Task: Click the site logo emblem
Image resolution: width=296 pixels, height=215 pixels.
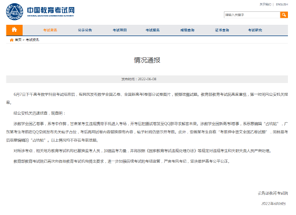Action: tap(15, 12)
